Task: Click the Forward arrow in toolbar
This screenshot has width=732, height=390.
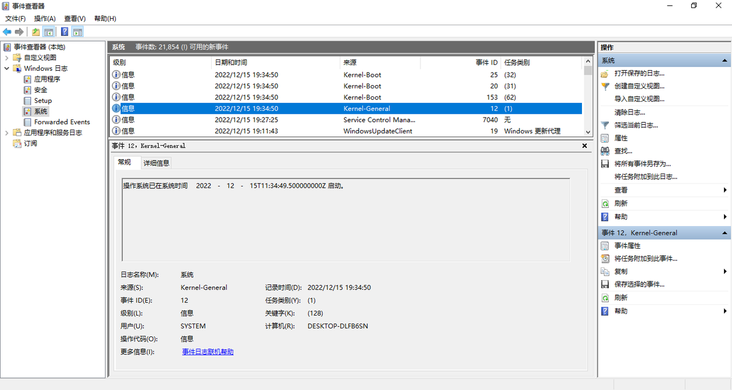Action: point(20,32)
